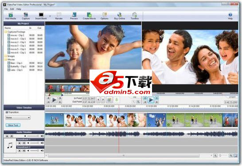Toggle record on the Audio Timeline track
Viewport: 242px width, 166px height.
pos(7,136)
